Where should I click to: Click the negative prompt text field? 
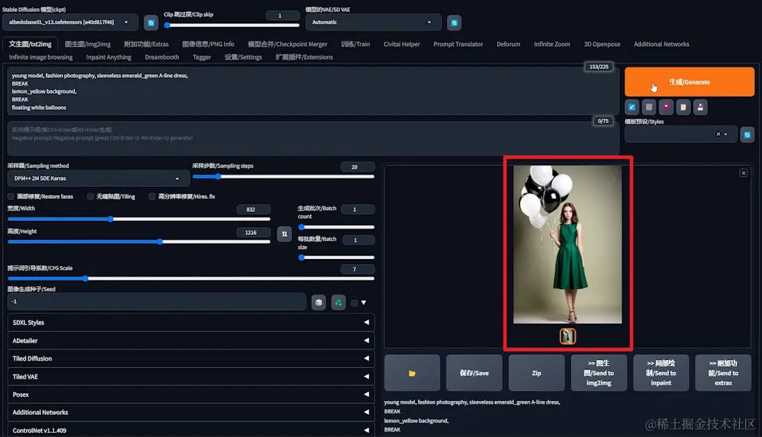[x=313, y=138]
